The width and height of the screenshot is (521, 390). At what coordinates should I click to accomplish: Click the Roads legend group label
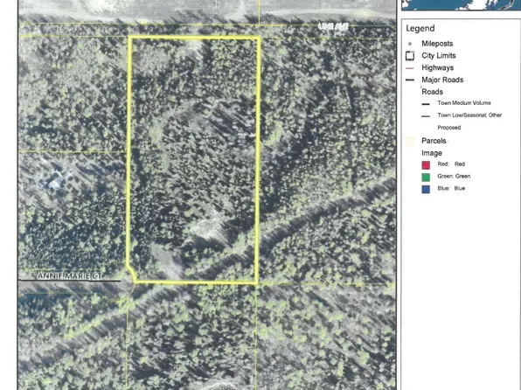pos(433,92)
